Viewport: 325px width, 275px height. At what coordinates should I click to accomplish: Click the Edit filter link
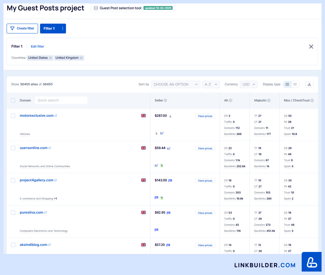[37, 46]
